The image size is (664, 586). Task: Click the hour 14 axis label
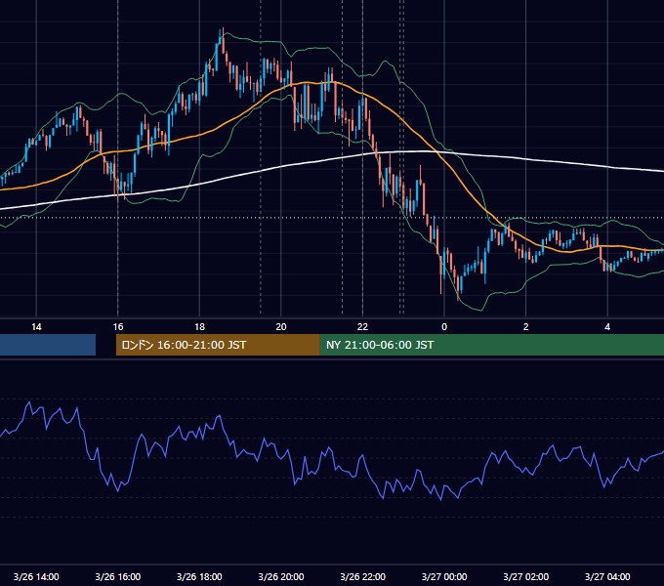point(36,327)
